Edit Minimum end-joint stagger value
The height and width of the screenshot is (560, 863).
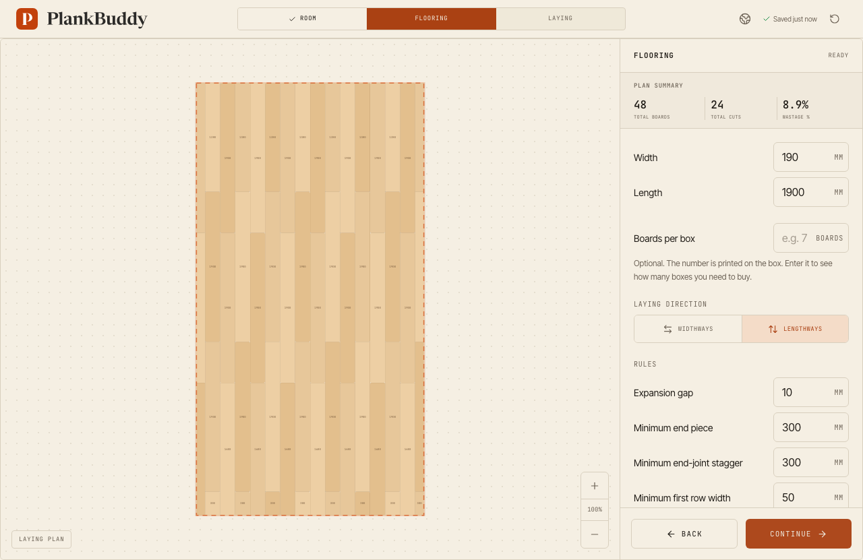point(810,462)
